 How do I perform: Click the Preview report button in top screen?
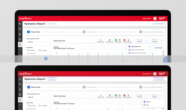(159, 24)
